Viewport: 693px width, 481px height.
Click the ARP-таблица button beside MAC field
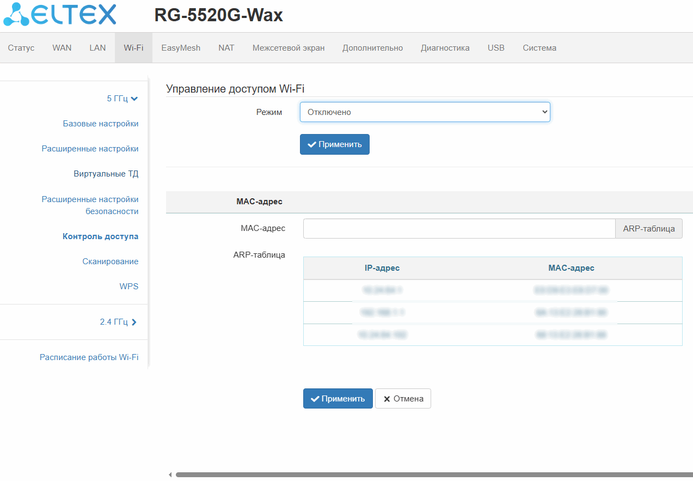tap(648, 229)
